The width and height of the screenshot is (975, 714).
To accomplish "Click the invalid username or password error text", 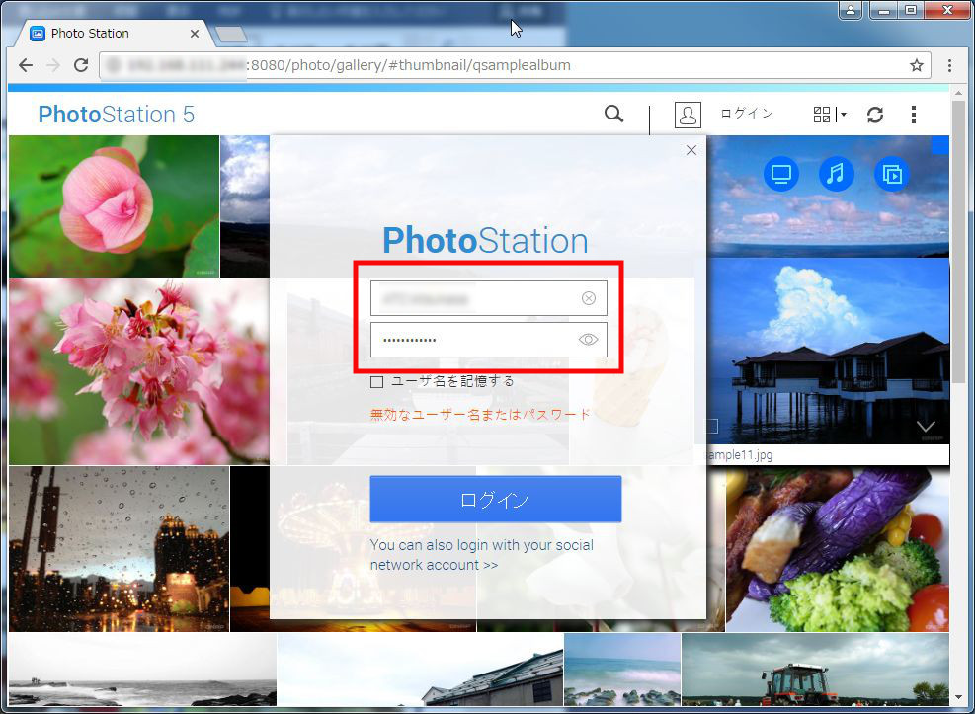I will point(480,415).
